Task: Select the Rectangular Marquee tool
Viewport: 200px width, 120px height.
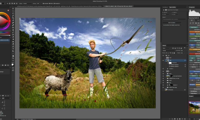Action: point(13,11)
